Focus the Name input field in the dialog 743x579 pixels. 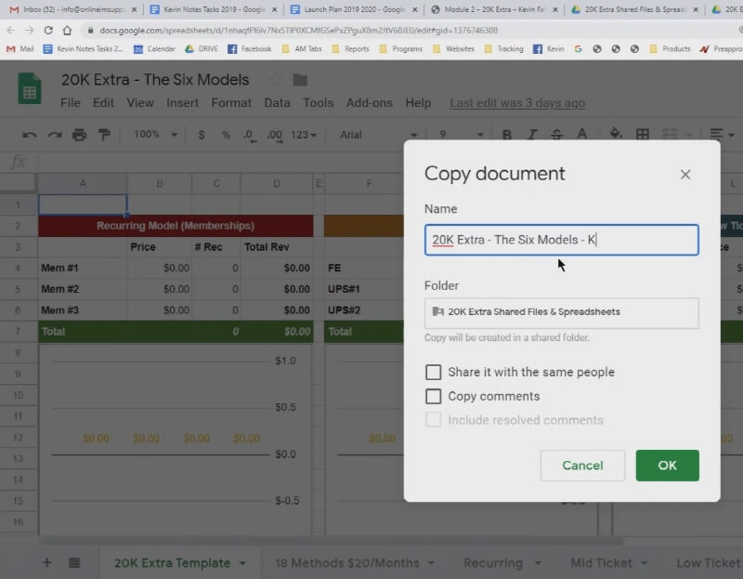coord(562,240)
